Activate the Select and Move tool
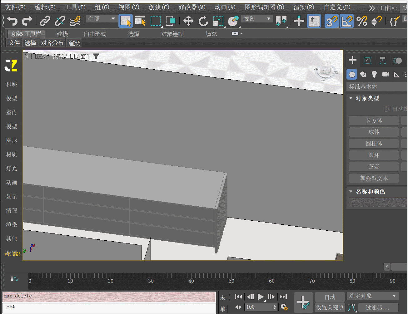This screenshot has height=314, width=408. coord(188,21)
